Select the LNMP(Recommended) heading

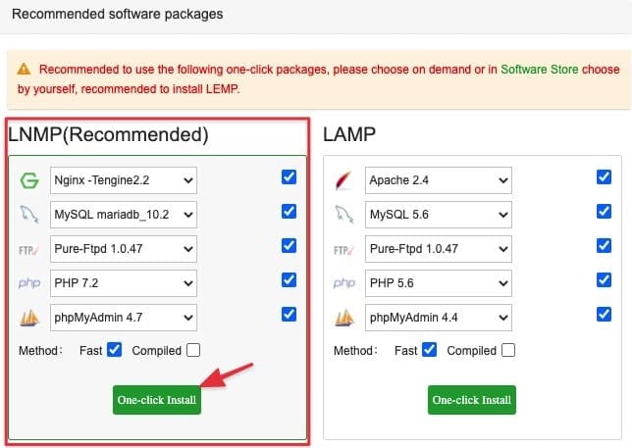pos(108,133)
